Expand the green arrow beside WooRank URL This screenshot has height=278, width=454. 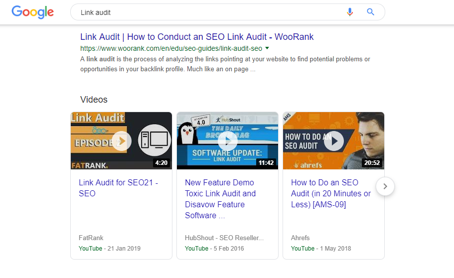point(267,48)
